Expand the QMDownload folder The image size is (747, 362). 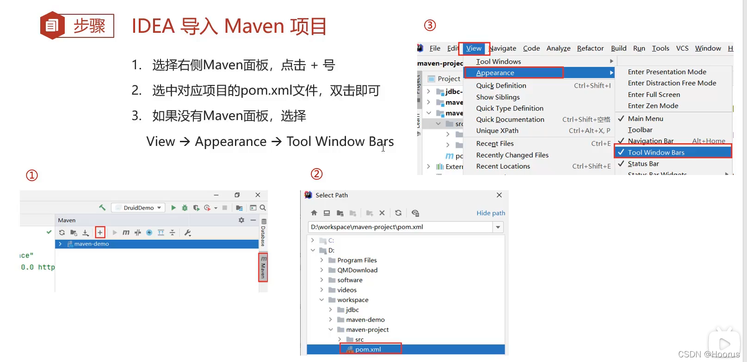tap(322, 270)
